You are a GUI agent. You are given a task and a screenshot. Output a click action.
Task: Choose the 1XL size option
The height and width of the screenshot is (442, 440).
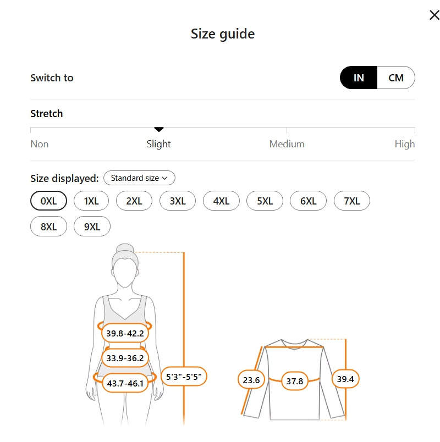click(x=91, y=201)
